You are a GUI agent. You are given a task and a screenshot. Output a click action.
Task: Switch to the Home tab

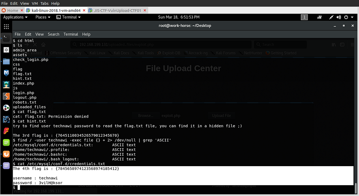[x=11, y=10]
